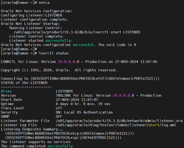Click the '27-NOV-2024 11:07:07' start date value
184x148 pixels.
click(x=77, y=100)
